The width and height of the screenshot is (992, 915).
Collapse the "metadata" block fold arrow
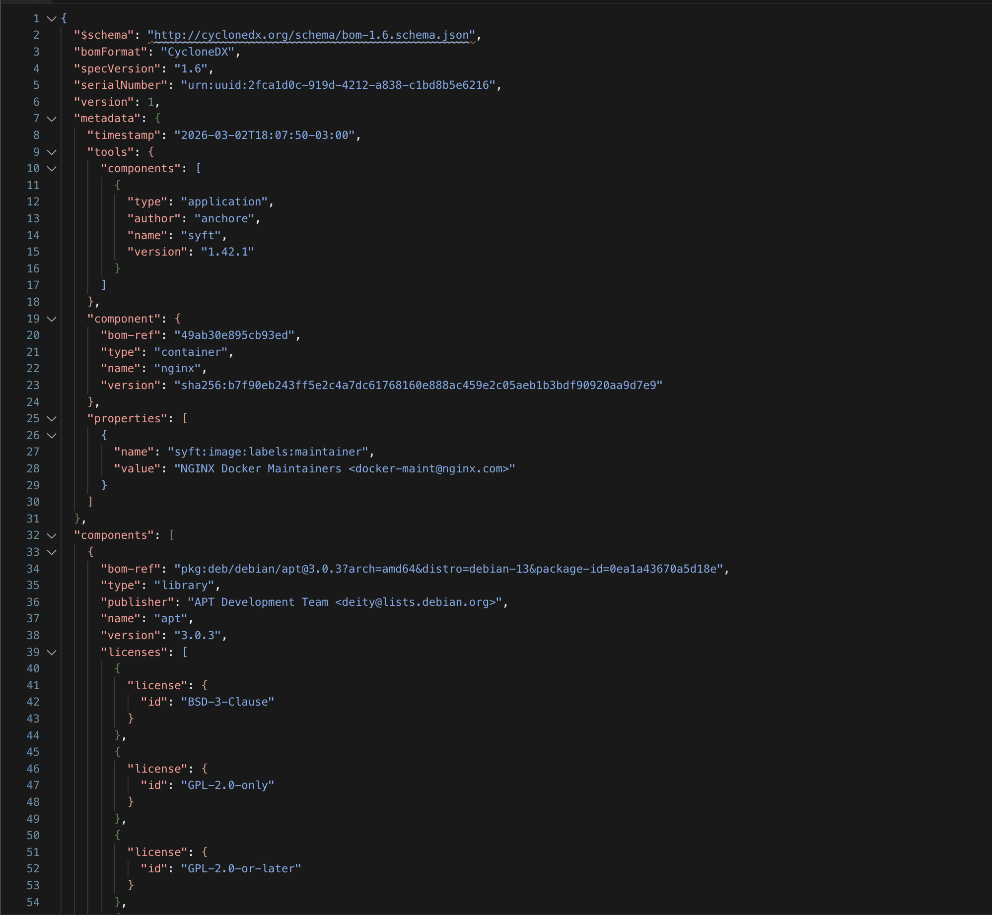(x=52, y=119)
